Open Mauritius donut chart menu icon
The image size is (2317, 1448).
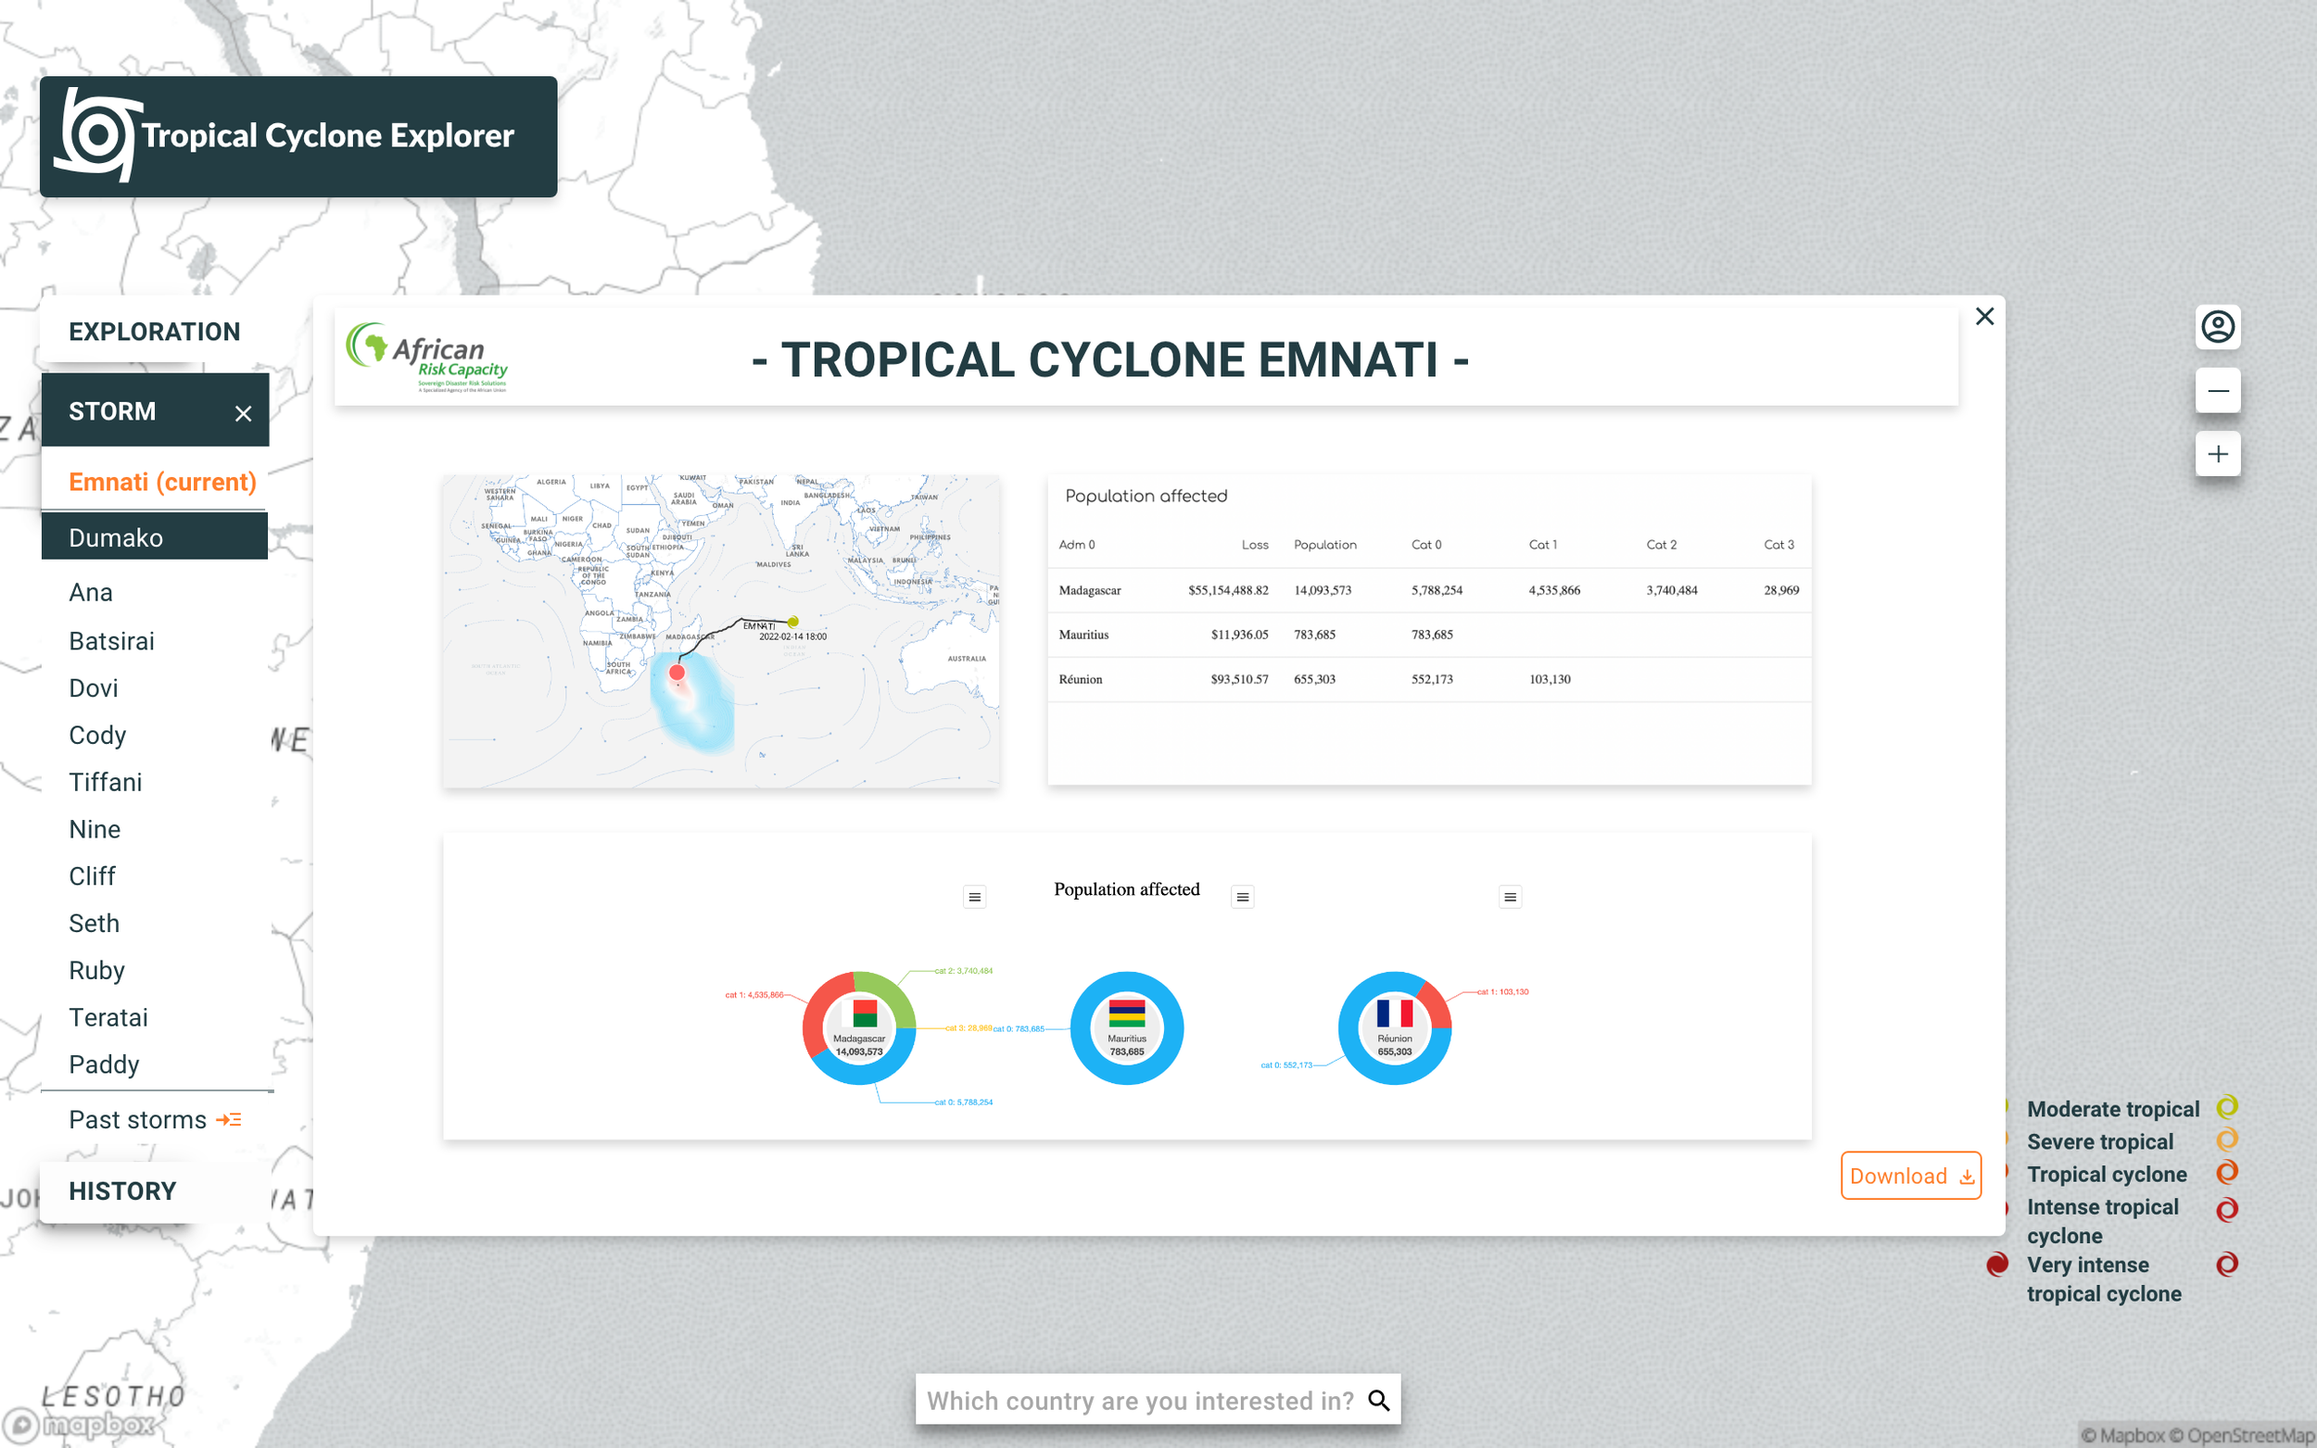1242,897
